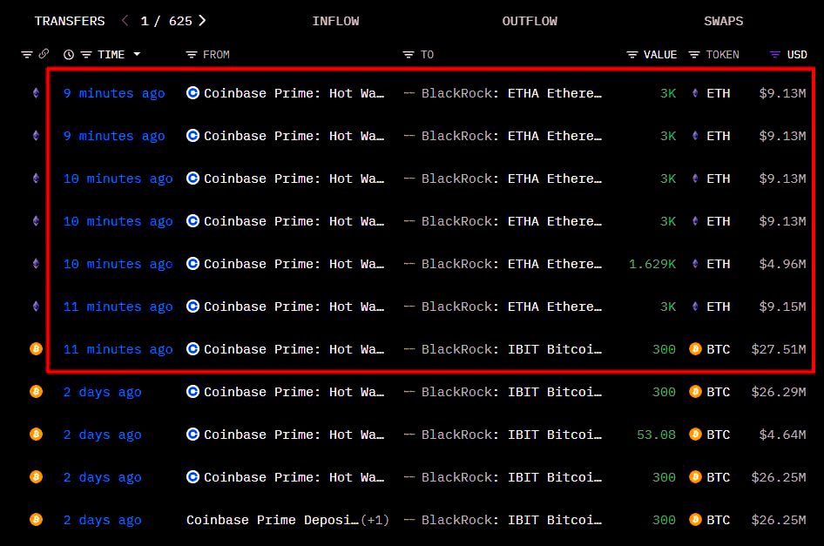Viewport: 824px width, 546px height.
Task: Click the clock icon next to TIME
Action: [70, 54]
